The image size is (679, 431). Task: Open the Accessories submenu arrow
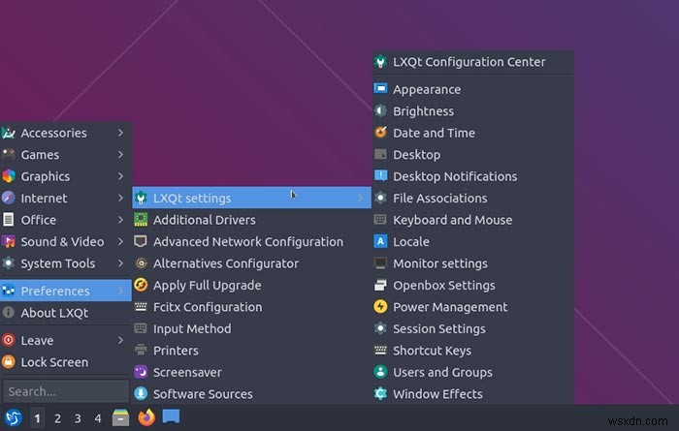tap(121, 133)
